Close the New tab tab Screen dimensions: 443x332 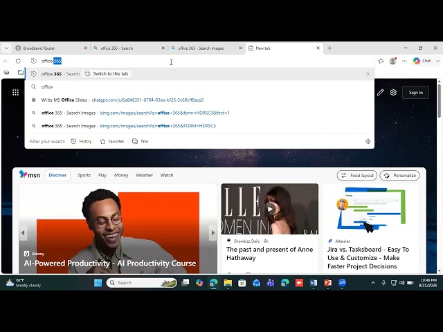pos(318,48)
